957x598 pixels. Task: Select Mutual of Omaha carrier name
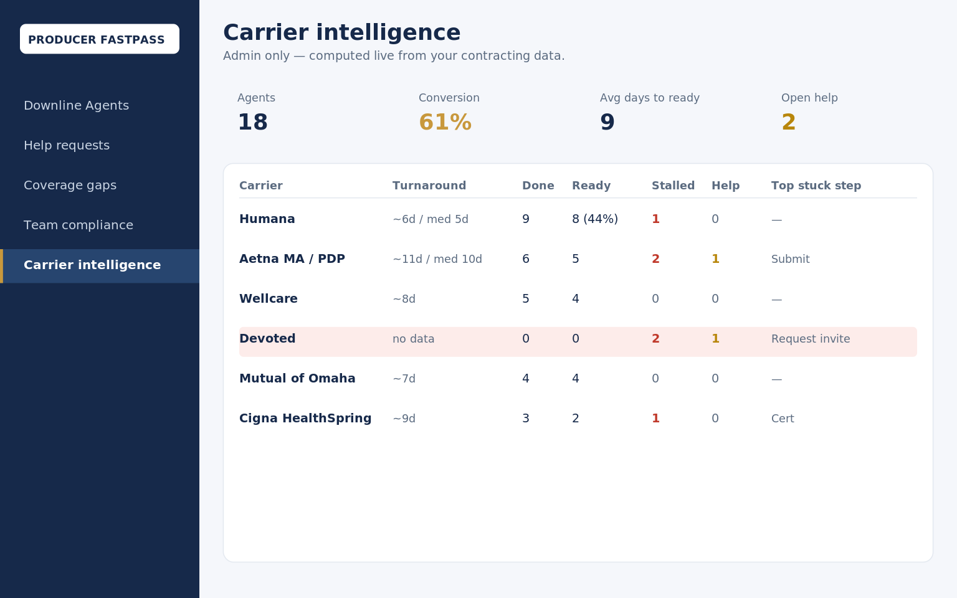297,379
